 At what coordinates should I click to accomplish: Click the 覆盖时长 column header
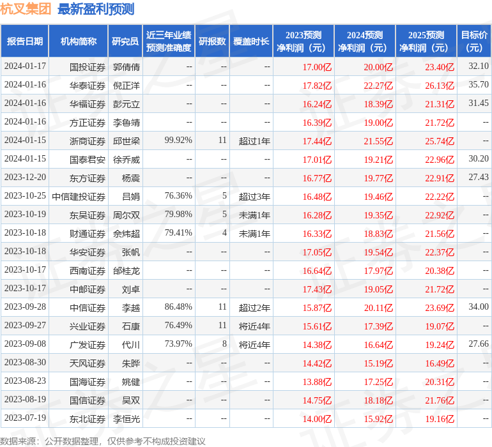[251, 41]
